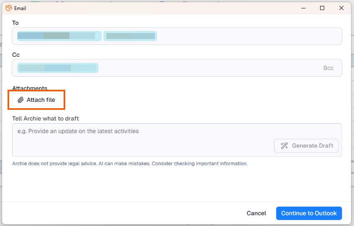Show the Bcc field
This screenshot has height=226, width=354.
click(x=328, y=68)
